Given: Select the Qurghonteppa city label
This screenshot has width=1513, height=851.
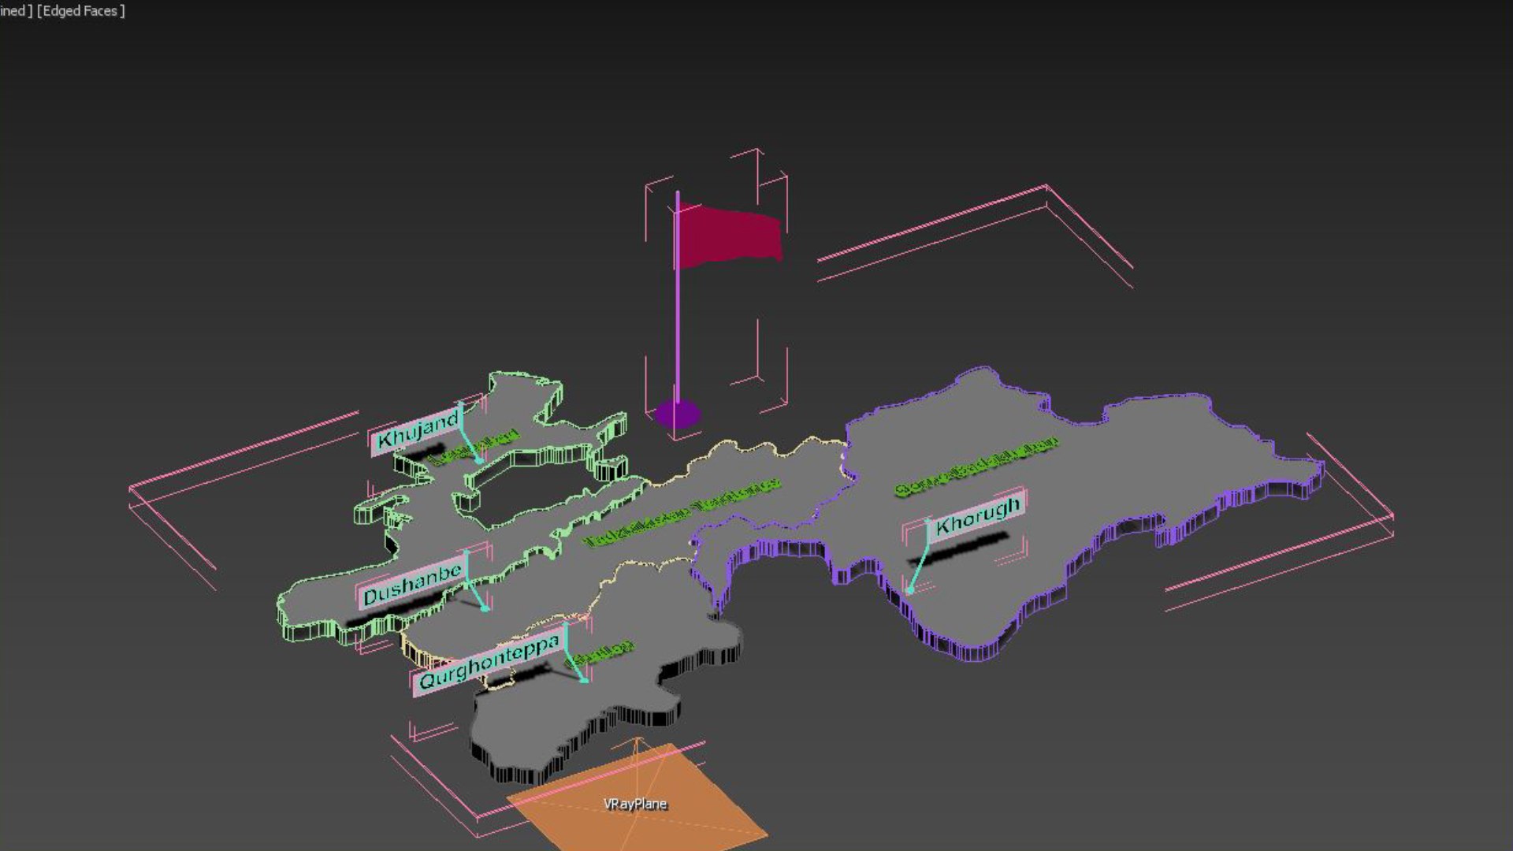Looking at the screenshot, I should 488,663.
